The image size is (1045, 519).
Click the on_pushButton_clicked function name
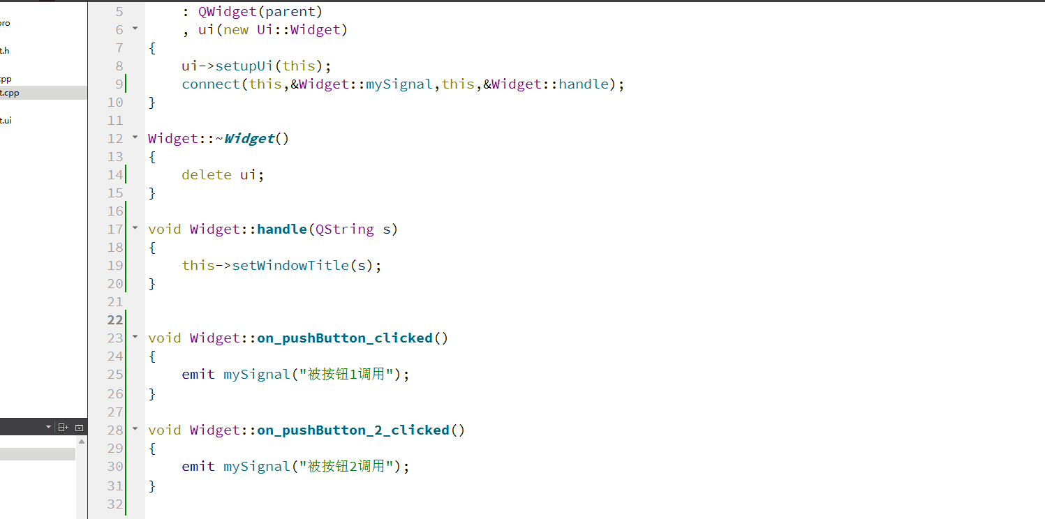(345, 338)
